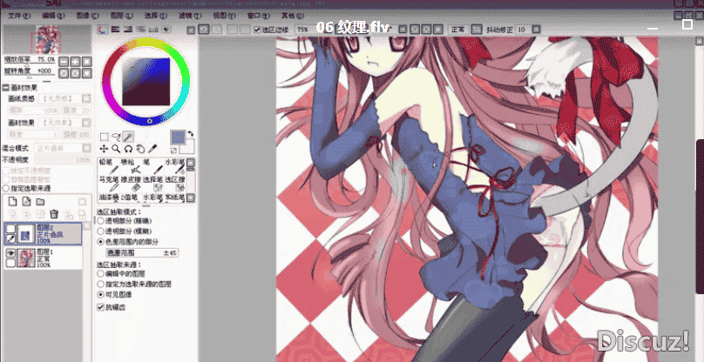The width and height of the screenshot is (704, 362).
Task: Select the lasso selection tool
Action: pos(116,137)
